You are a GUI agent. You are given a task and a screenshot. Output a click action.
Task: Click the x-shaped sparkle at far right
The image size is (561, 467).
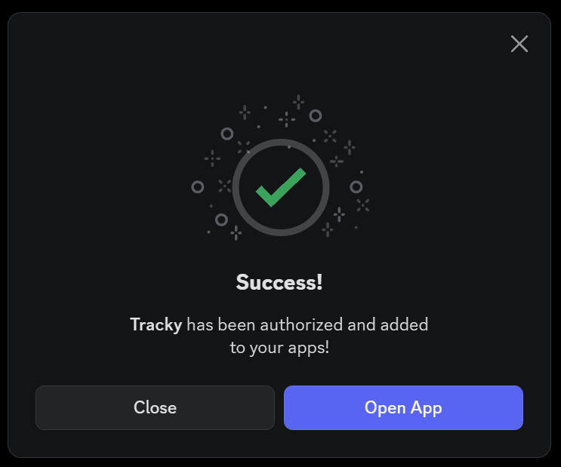(362, 205)
